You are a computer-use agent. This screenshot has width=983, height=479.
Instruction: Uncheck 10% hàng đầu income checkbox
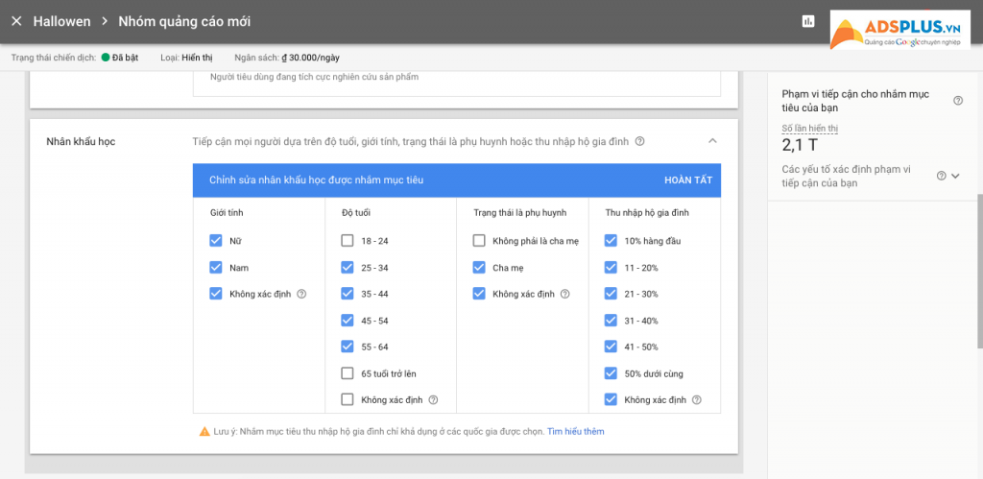pos(611,241)
